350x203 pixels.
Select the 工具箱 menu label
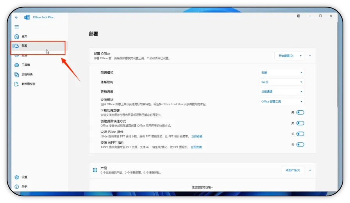(x=26, y=65)
